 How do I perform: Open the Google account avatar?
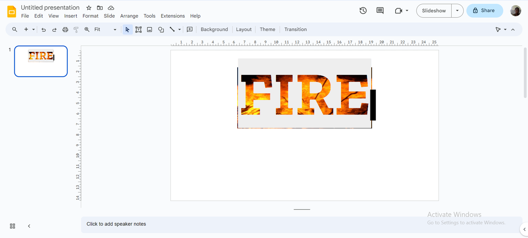click(516, 11)
